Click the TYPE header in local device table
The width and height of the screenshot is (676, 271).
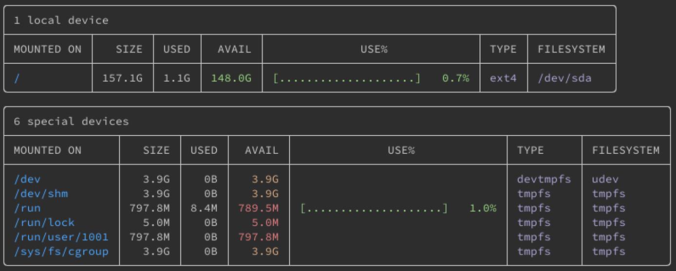tap(503, 49)
